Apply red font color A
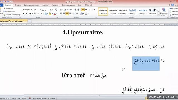Screen dimensions: 178x100 pos(55,14)
